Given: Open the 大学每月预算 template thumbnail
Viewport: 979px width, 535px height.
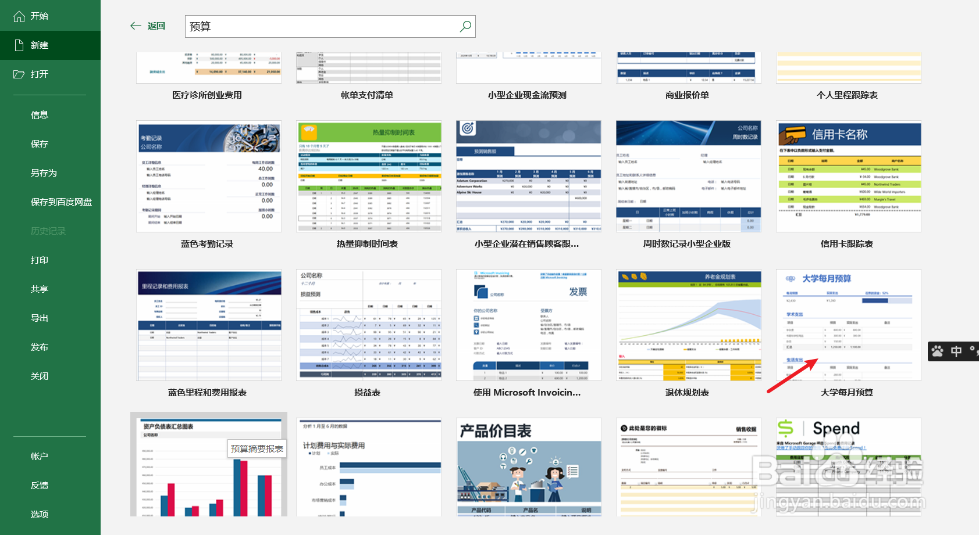Looking at the screenshot, I should [849, 325].
